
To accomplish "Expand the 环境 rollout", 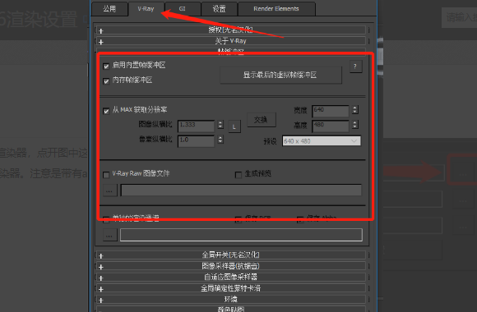I will pyautogui.click(x=231, y=299).
